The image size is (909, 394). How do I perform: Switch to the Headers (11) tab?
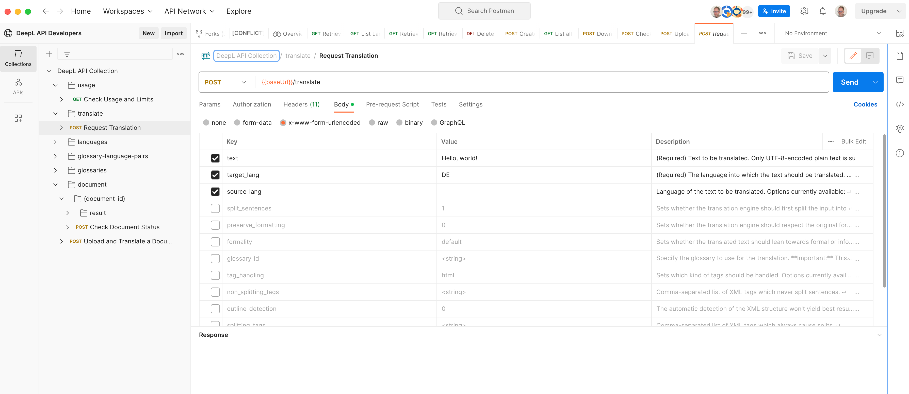tap(301, 104)
